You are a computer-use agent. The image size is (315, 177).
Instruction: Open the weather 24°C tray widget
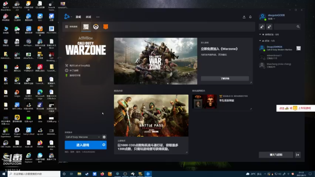[x=254, y=174]
